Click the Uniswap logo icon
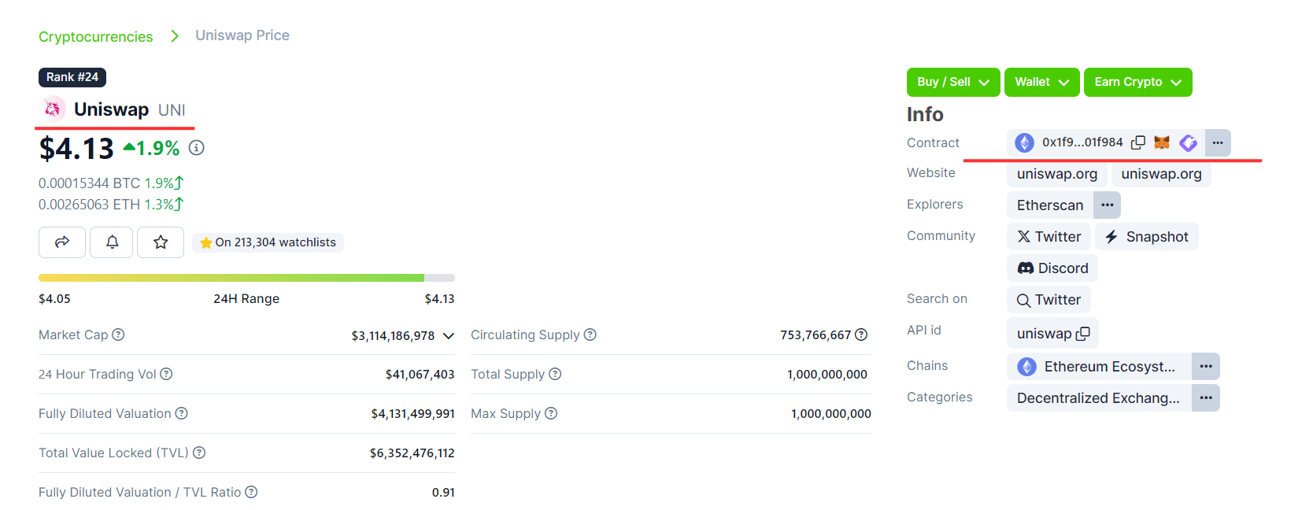 coord(54,109)
